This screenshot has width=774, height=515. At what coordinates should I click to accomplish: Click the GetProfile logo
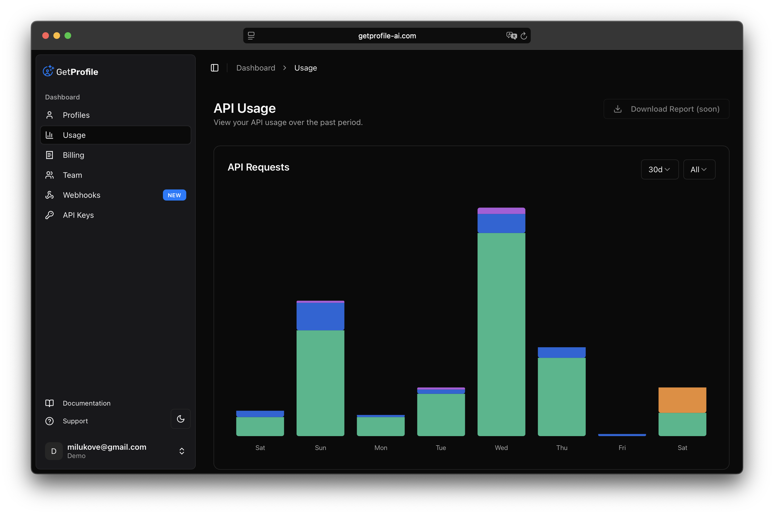[70, 71]
